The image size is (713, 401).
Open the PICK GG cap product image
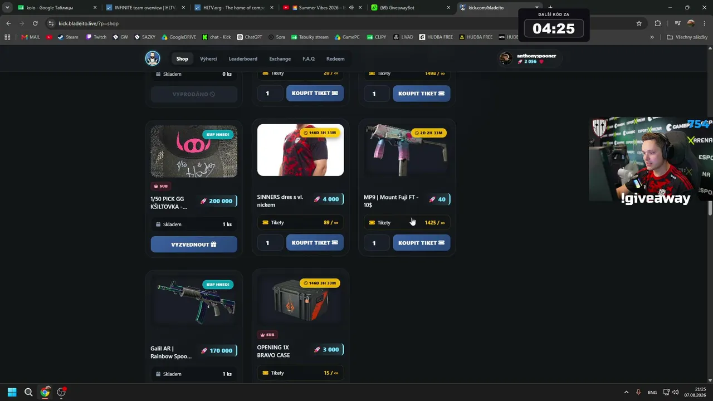click(194, 151)
